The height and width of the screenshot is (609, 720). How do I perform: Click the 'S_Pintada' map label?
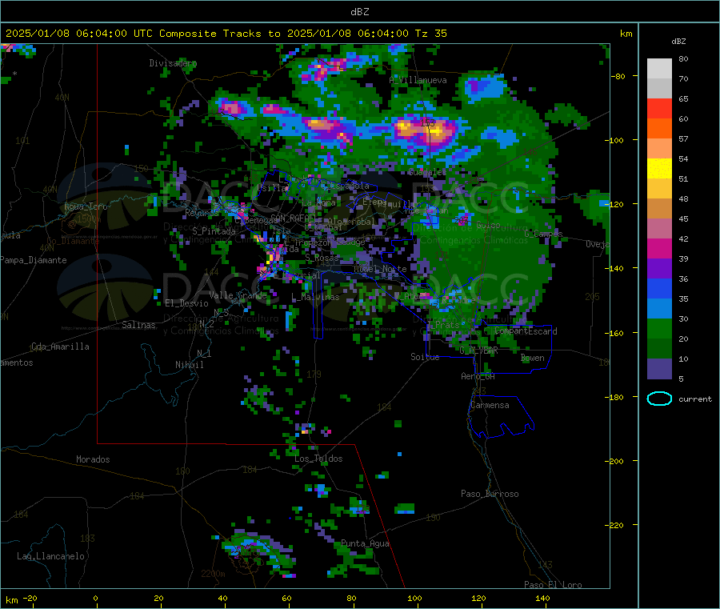214,231
